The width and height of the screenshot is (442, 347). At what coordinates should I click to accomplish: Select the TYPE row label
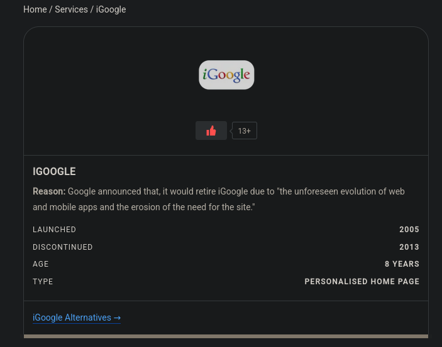pos(43,282)
